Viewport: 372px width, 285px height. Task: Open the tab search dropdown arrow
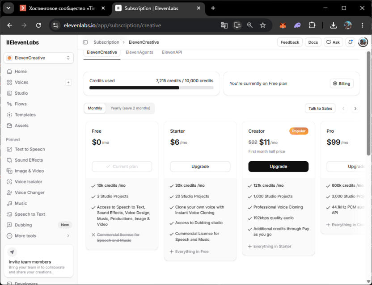coord(8,8)
